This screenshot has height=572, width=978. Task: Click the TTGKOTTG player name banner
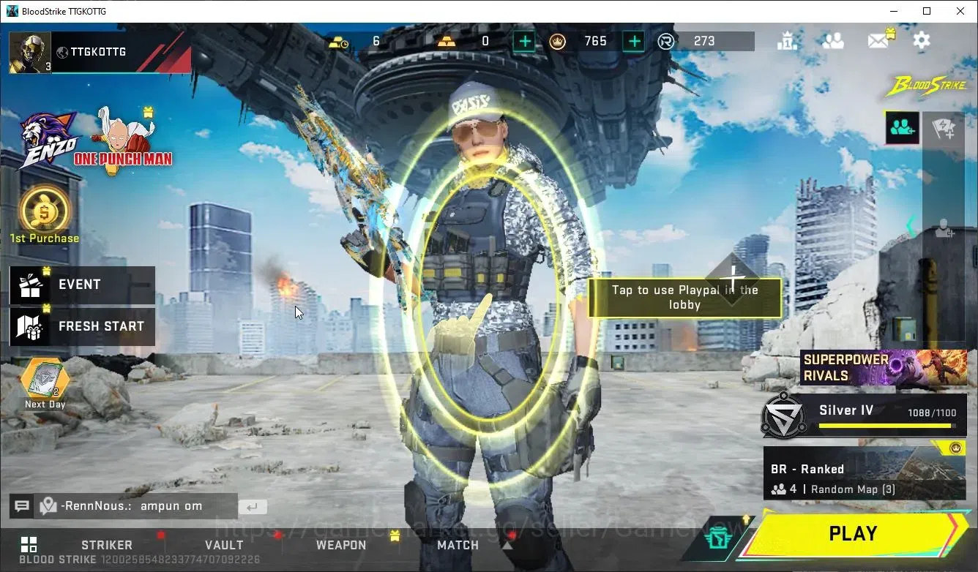click(122, 52)
